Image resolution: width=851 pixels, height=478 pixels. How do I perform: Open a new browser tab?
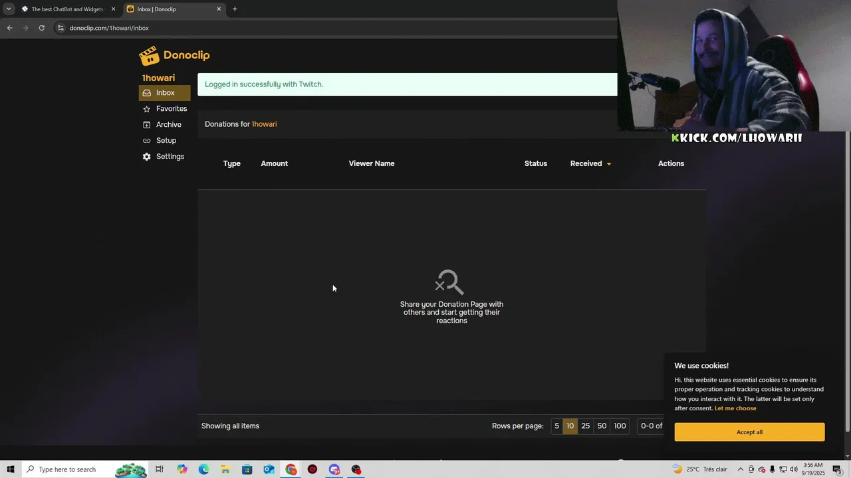coord(235,9)
